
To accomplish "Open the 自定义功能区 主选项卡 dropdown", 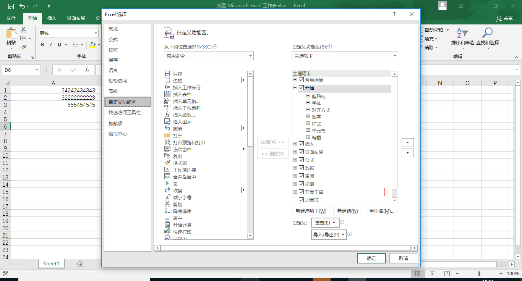I will click(345, 56).
